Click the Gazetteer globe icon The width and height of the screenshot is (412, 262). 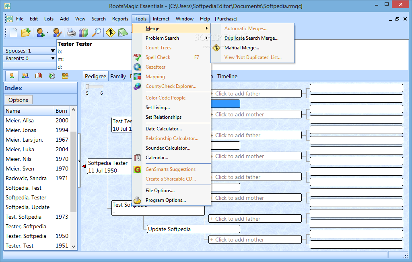137,67
